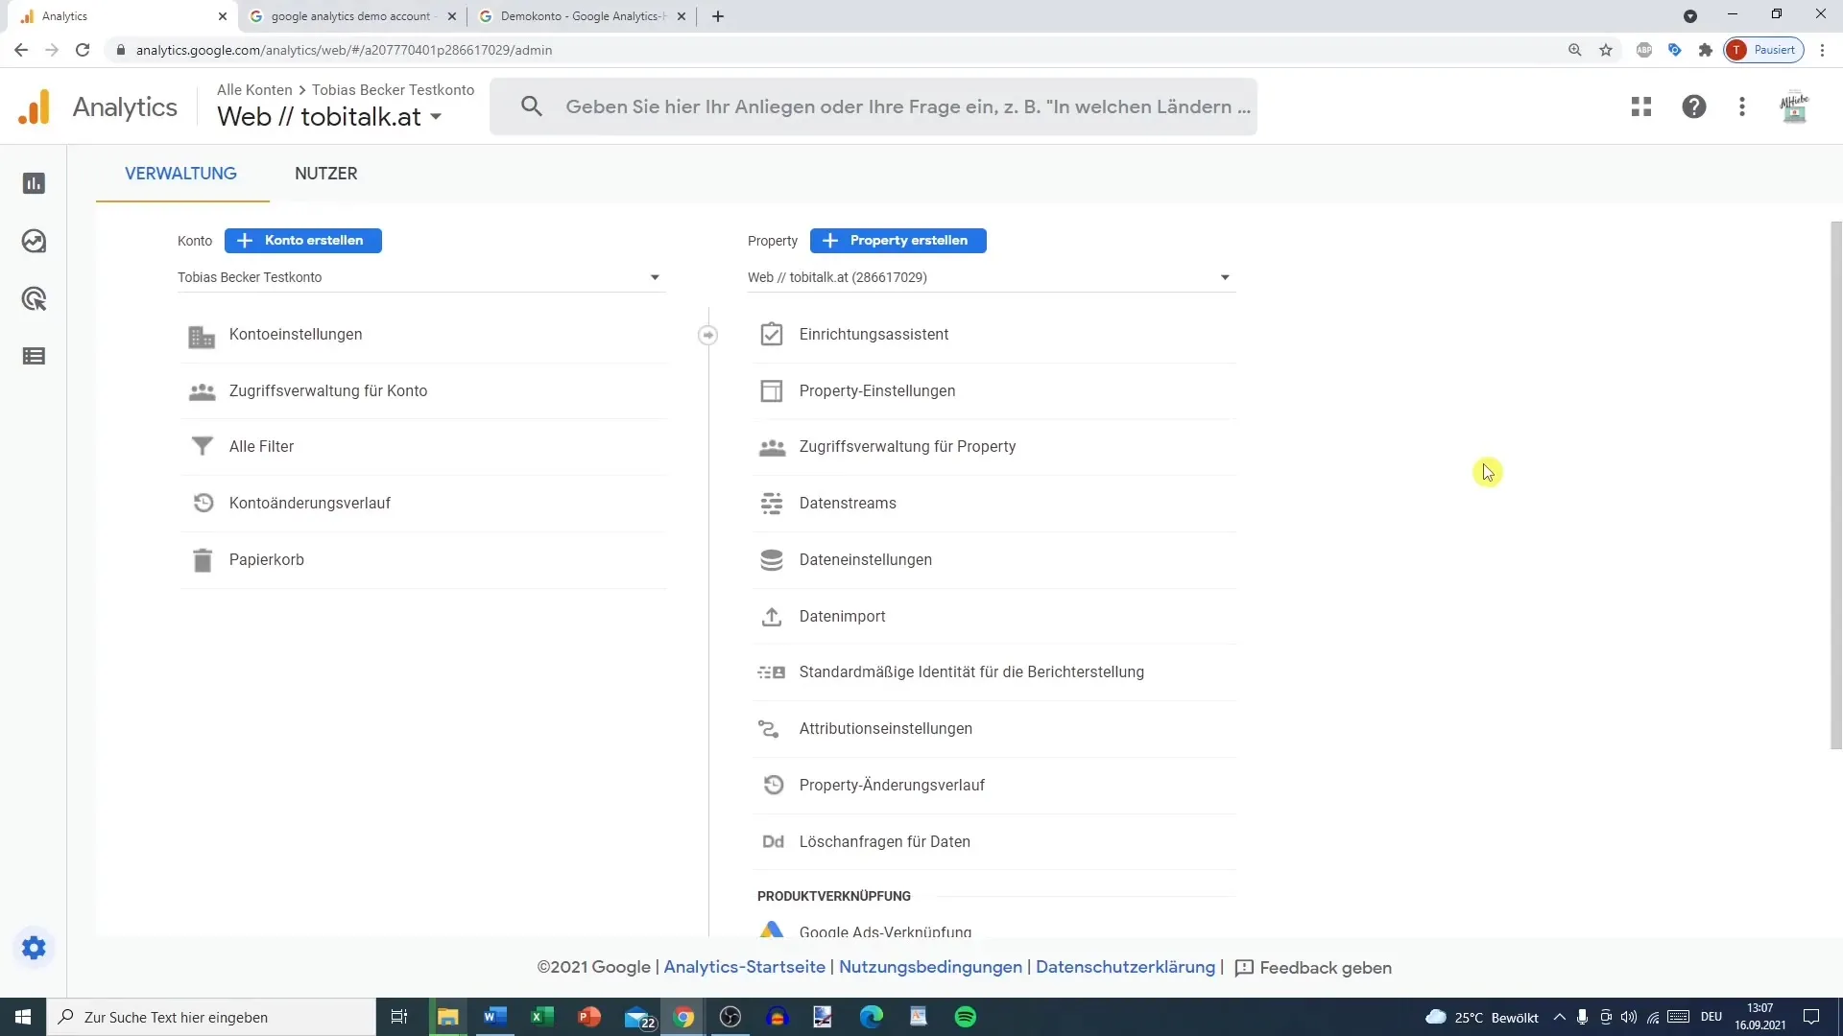Viewport: 1843px width, 1036px height.
Task: Expand the Property selection dropdown
Action: click(990, 277)
